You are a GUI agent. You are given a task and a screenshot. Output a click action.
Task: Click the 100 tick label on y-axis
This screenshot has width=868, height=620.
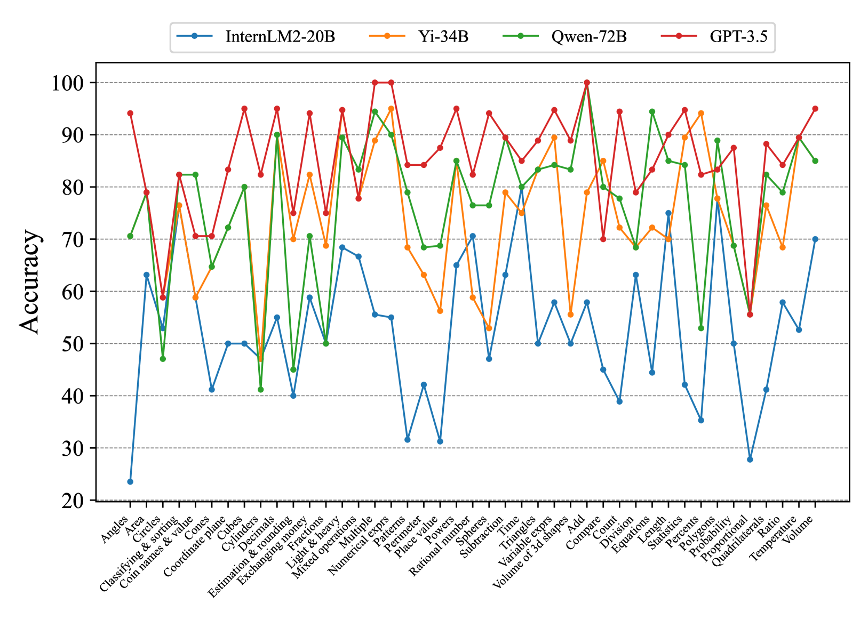(x=67, y=83)
